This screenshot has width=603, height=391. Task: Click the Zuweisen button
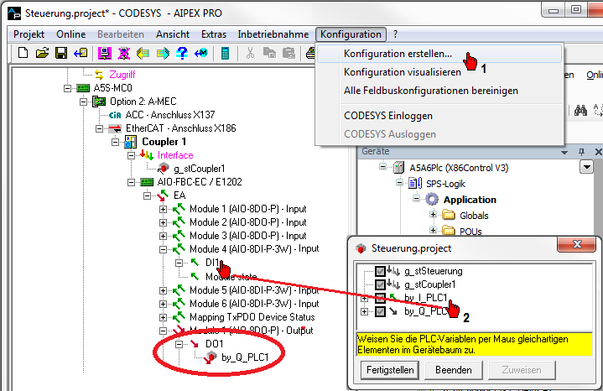pyautogui.click(x=522, y=370)
